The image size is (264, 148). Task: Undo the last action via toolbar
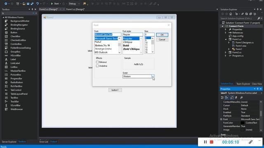[x=38, y=4]
